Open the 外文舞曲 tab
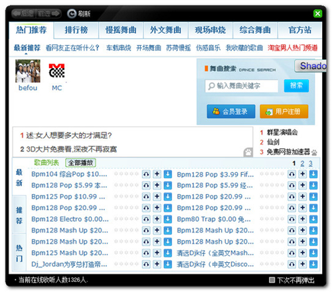This screenshot has height=292, width=332. 165,30
